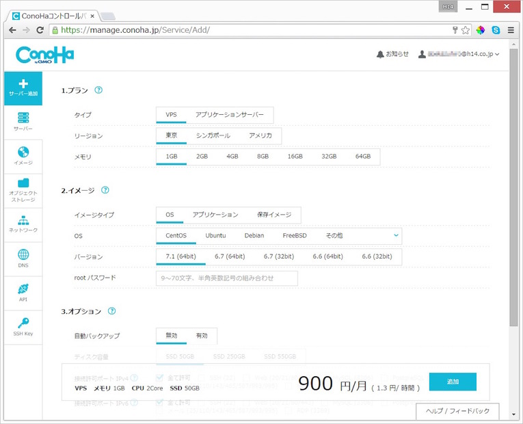Select version 6.7 (64bit)
The width and height of the screenshot is (523, 424).
[230, 256]
